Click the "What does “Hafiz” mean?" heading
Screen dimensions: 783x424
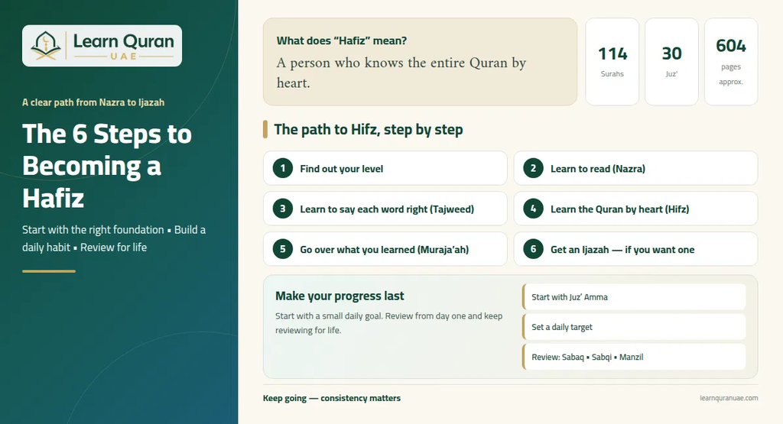(x=342, y=41)
